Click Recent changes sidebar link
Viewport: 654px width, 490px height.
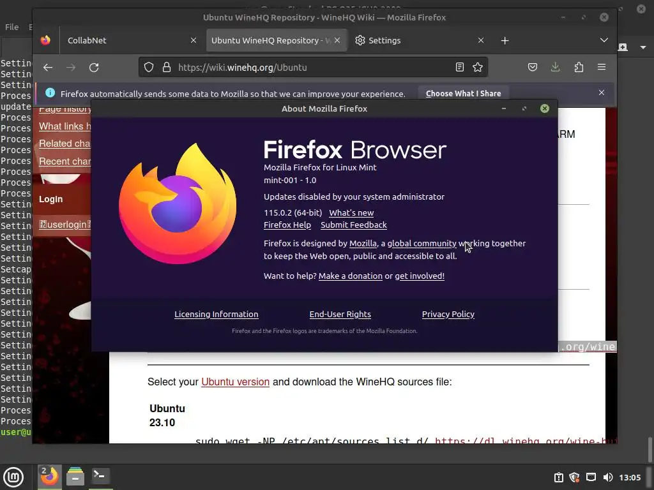click(x=65, y=161)
